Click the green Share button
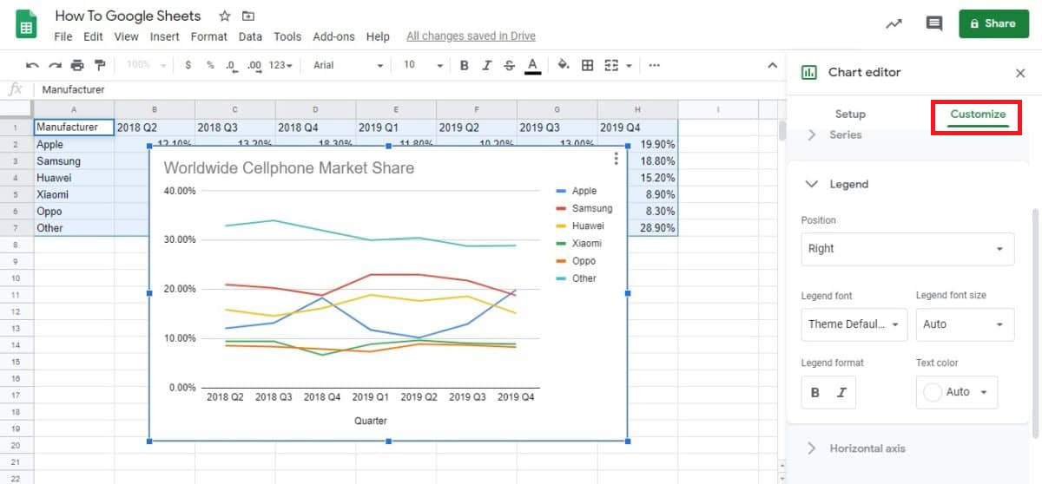1042x484 pixels. pos(993,24)
